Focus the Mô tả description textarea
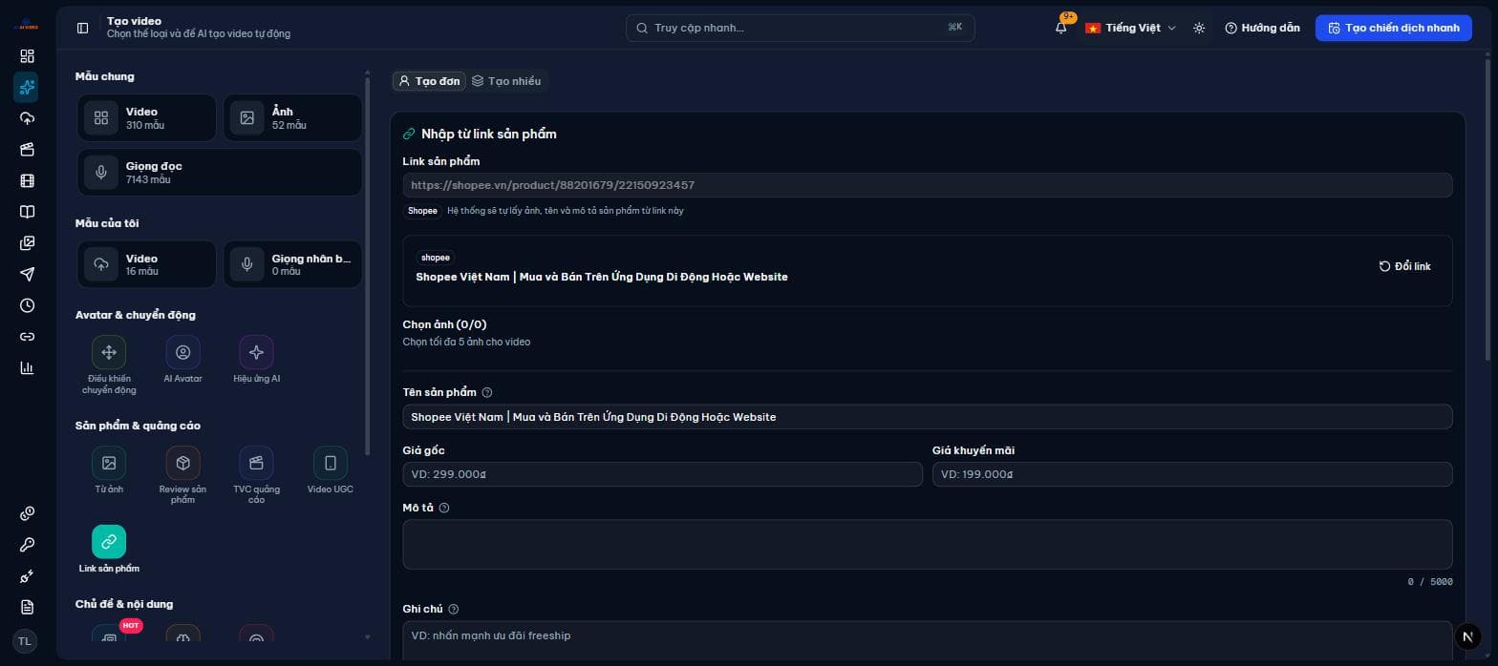 pos(928,545)
